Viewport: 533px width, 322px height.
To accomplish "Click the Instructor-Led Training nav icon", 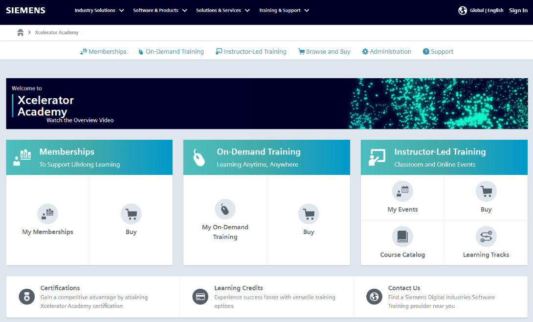I will 219,51.
